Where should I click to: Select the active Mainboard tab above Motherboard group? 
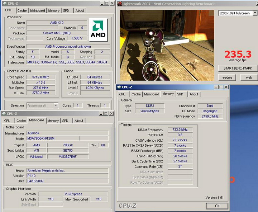(x=37, y=120)
